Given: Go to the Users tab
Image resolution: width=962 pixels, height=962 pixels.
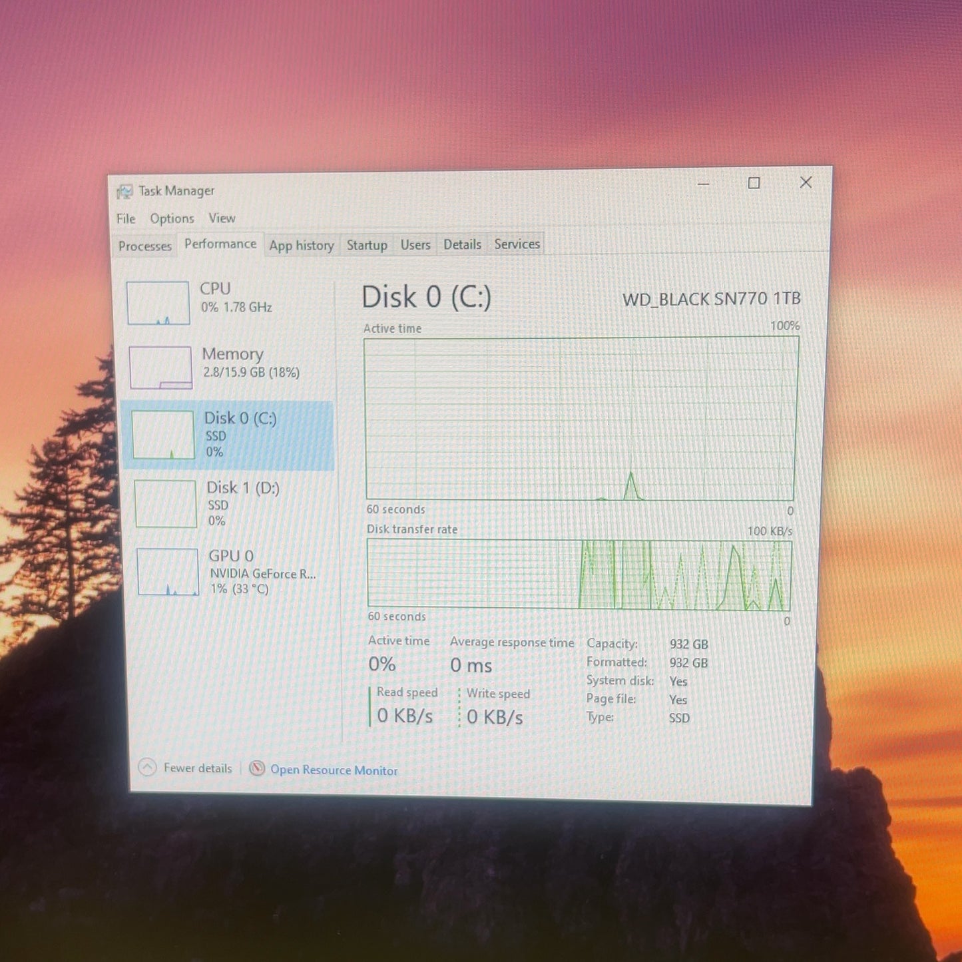Looking at the screenshot, I should (x=415, y=244).
